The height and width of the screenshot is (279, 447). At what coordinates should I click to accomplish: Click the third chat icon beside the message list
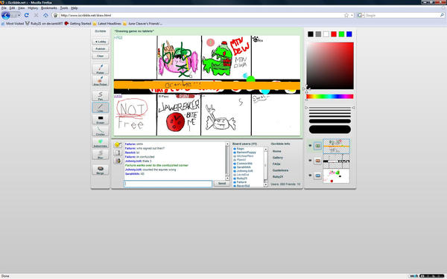[118, 161]
